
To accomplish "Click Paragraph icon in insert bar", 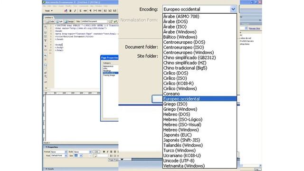I will coord(90,11).
